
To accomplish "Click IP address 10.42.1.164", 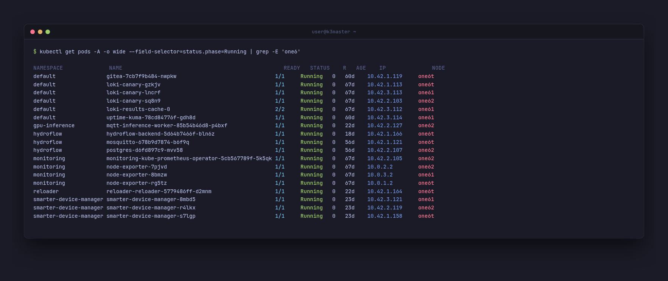I will 385,192.
